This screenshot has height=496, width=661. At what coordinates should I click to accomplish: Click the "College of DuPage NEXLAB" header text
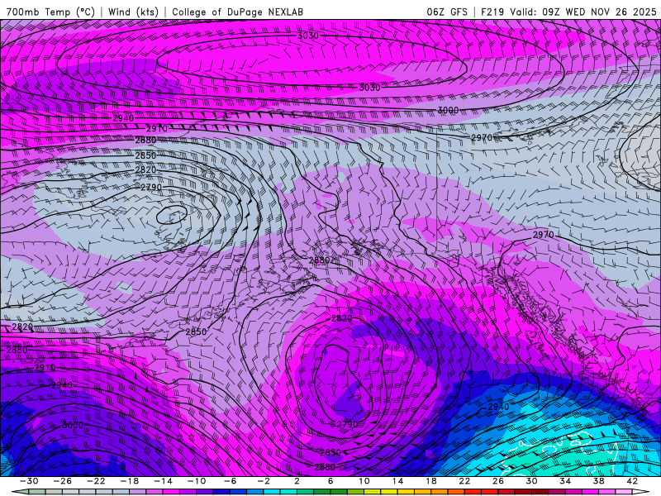237,12
